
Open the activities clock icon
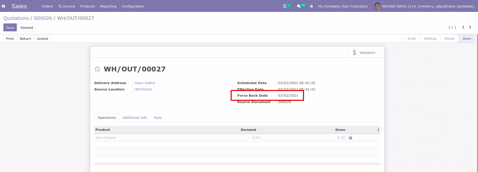[x=285, y=6]
